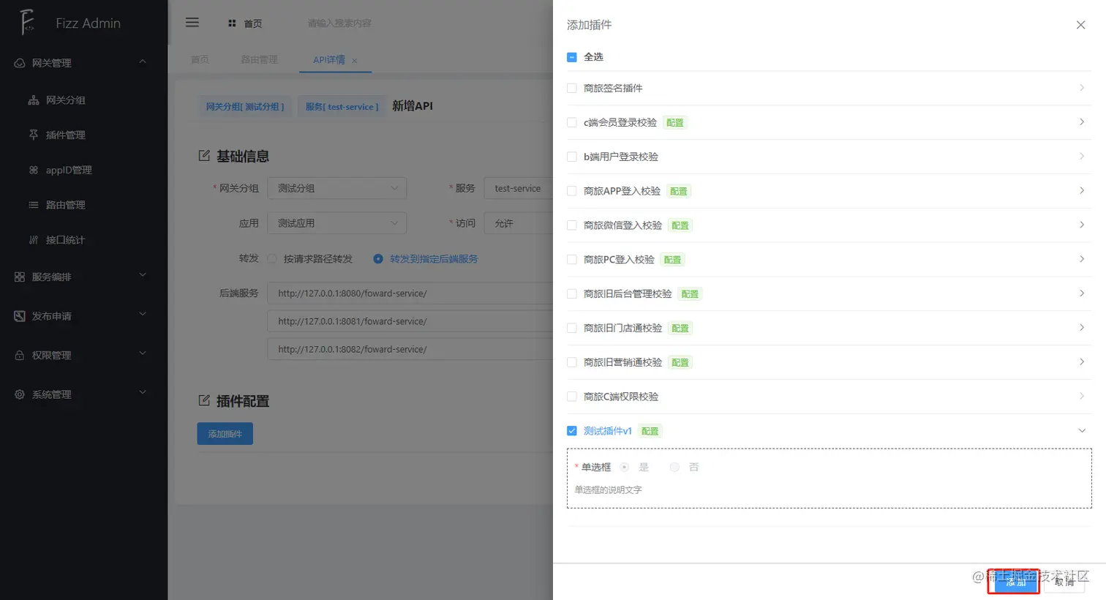The height and width of the screenshot is (600, 1106).
Task: Switch to the 首页 tab
Action: [x=200, y=60]
